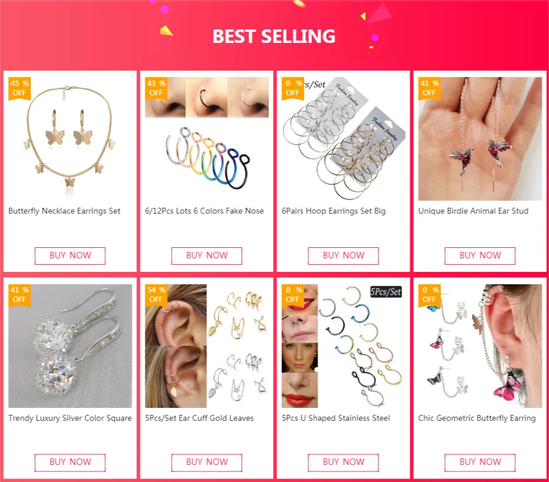View the U Shaped Stainless Steel image
This screenshot has width=549, height=482.
pyautogui.click(x=343, y=346)
